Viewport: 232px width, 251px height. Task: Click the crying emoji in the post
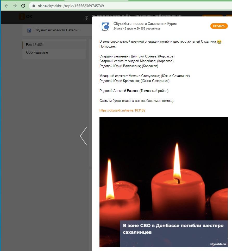point(219,42)
